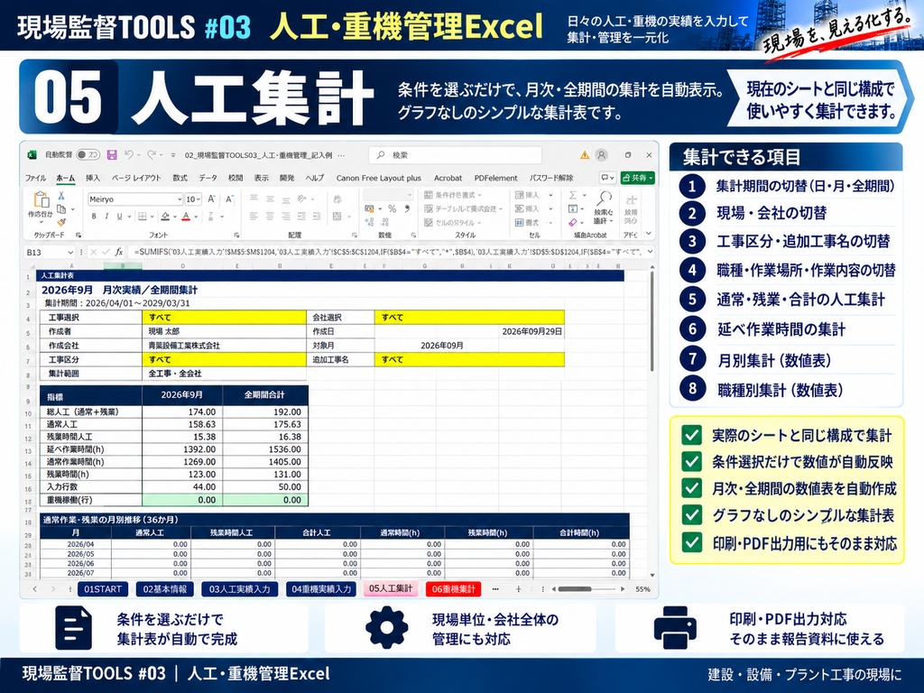Click the horizontal scrollbar near 55% zoom
The image size is (924, 693).
575,588
